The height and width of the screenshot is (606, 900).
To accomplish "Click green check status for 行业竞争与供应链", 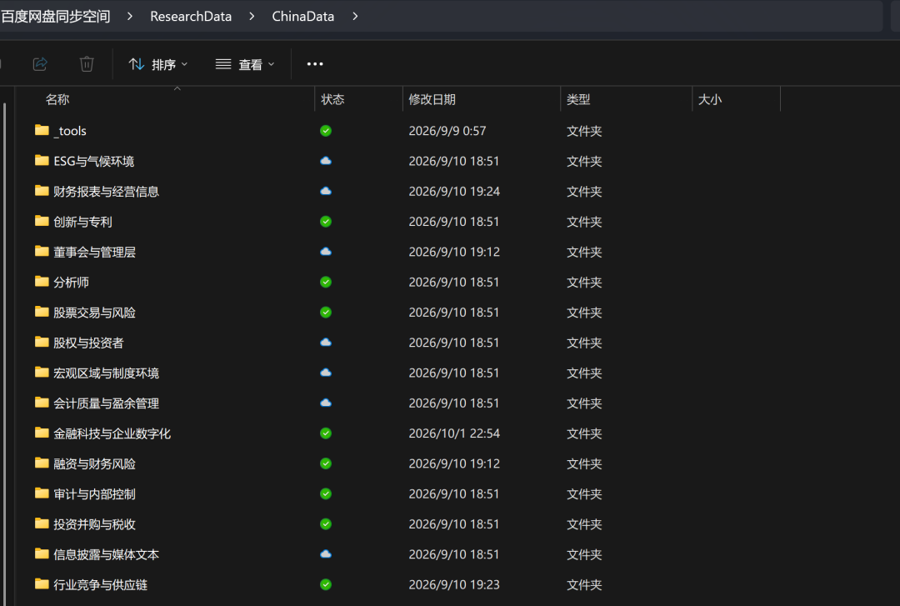I will tap(326, 585).
